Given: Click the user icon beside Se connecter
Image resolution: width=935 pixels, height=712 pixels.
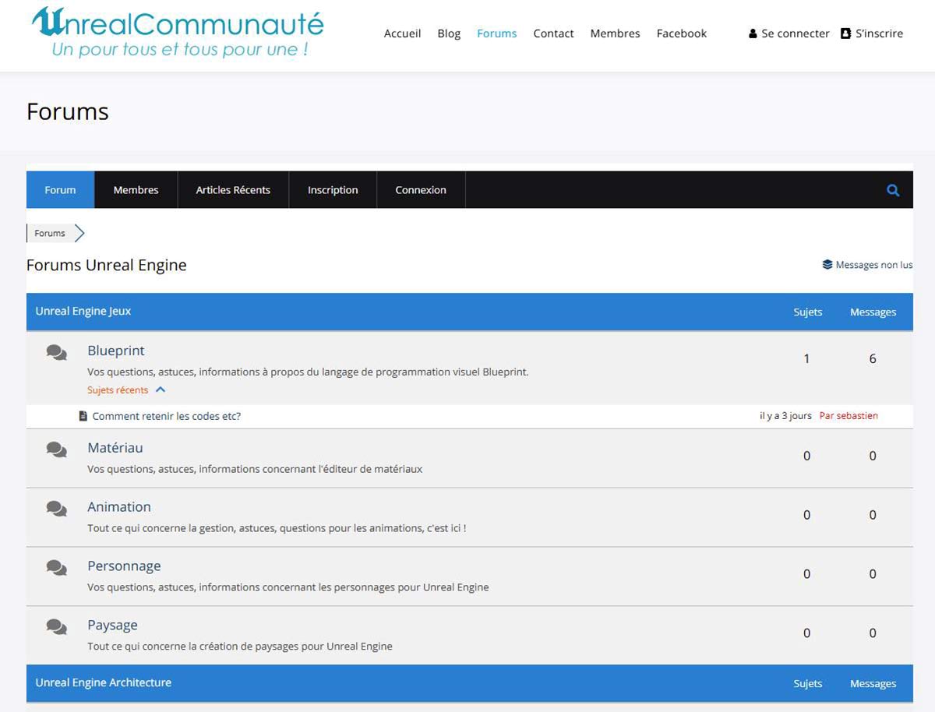Looking at the screenshot, I should (753, 33).
